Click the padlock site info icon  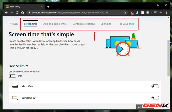(29, 13)
